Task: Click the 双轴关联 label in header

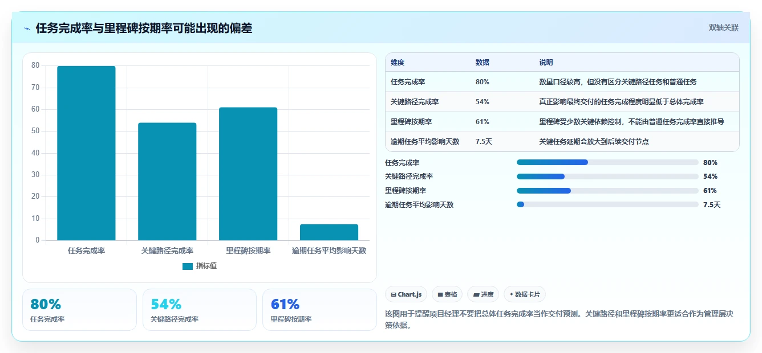Action: [x=724, y=27]
